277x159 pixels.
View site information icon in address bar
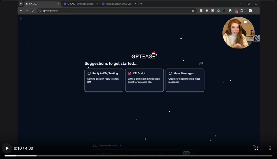point(40,10)
